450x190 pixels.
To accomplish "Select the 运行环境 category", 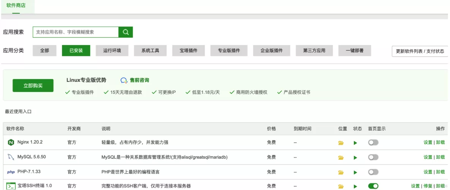I will point(112,51).
